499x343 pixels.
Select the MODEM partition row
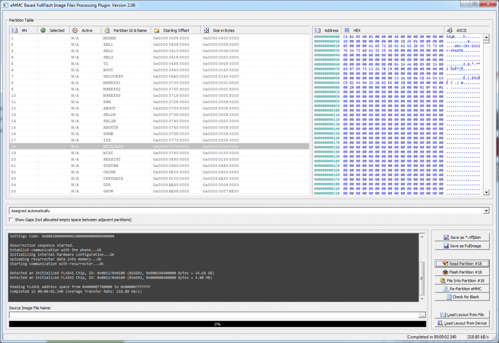159,38
